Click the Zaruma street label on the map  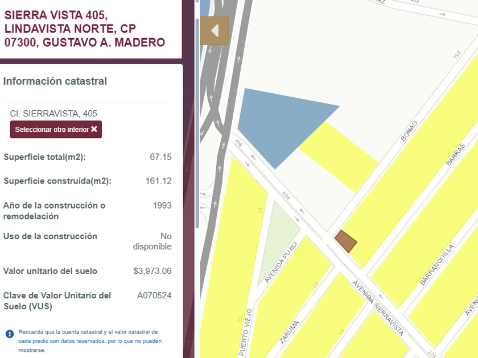click(x=289, y=332)
